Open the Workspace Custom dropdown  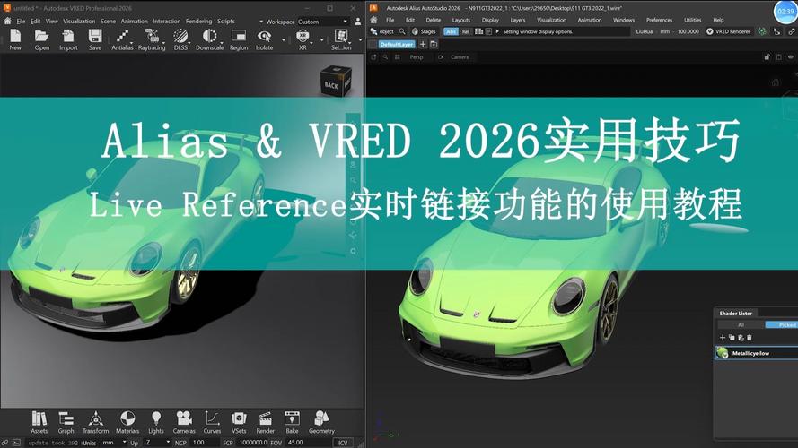pyautogui.click(x=323, y=22)
